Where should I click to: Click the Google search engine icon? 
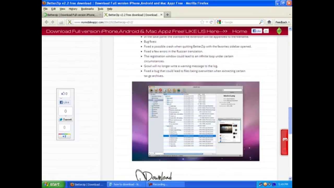(x=219, y=22)
